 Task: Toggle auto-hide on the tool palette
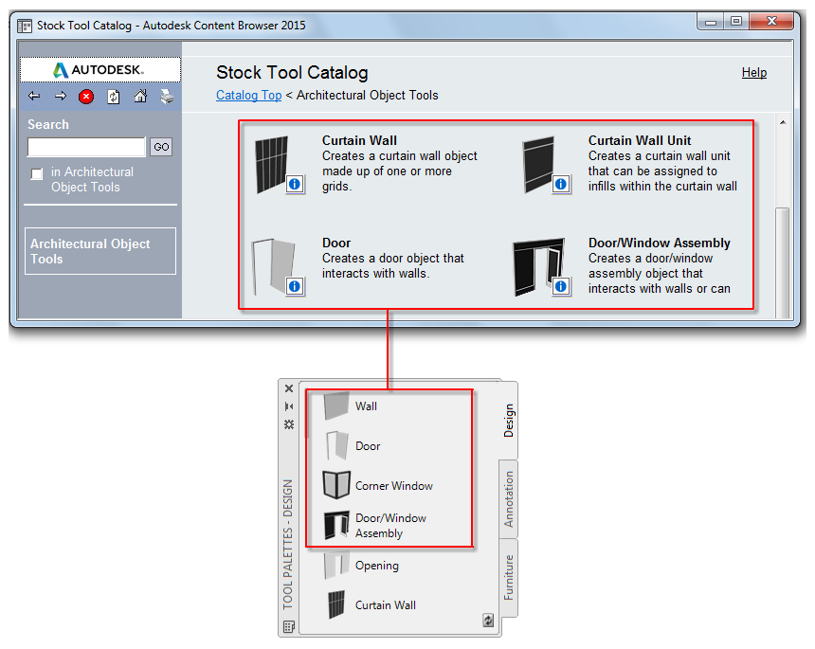point(289,406)
